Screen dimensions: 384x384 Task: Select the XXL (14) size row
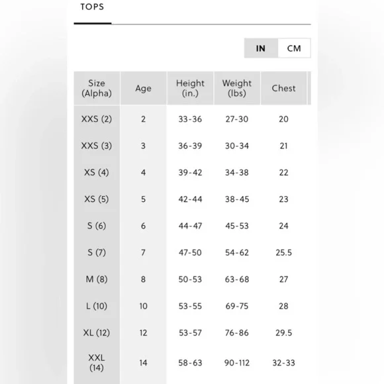192,363
